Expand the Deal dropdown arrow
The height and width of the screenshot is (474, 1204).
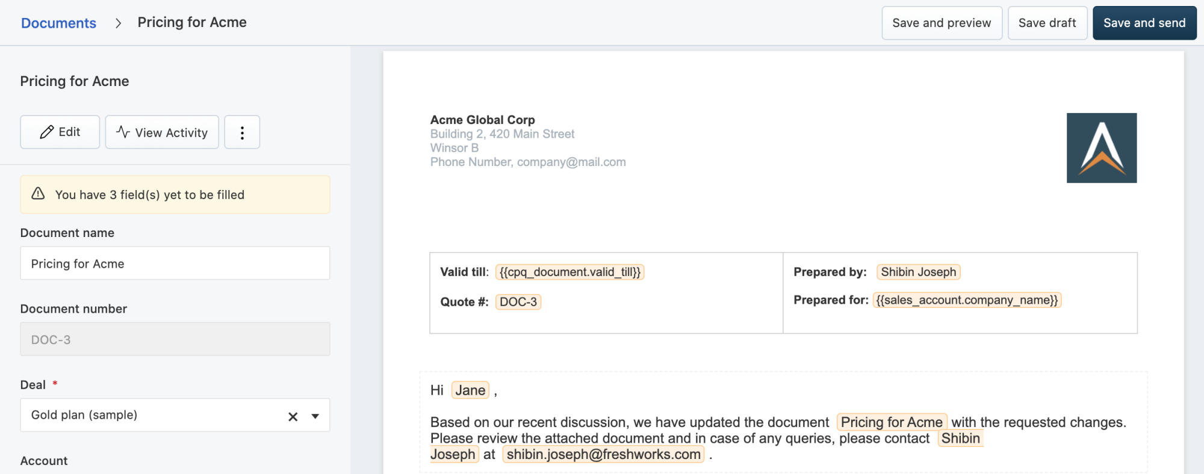pyautogui.click(x=315, y=416)
